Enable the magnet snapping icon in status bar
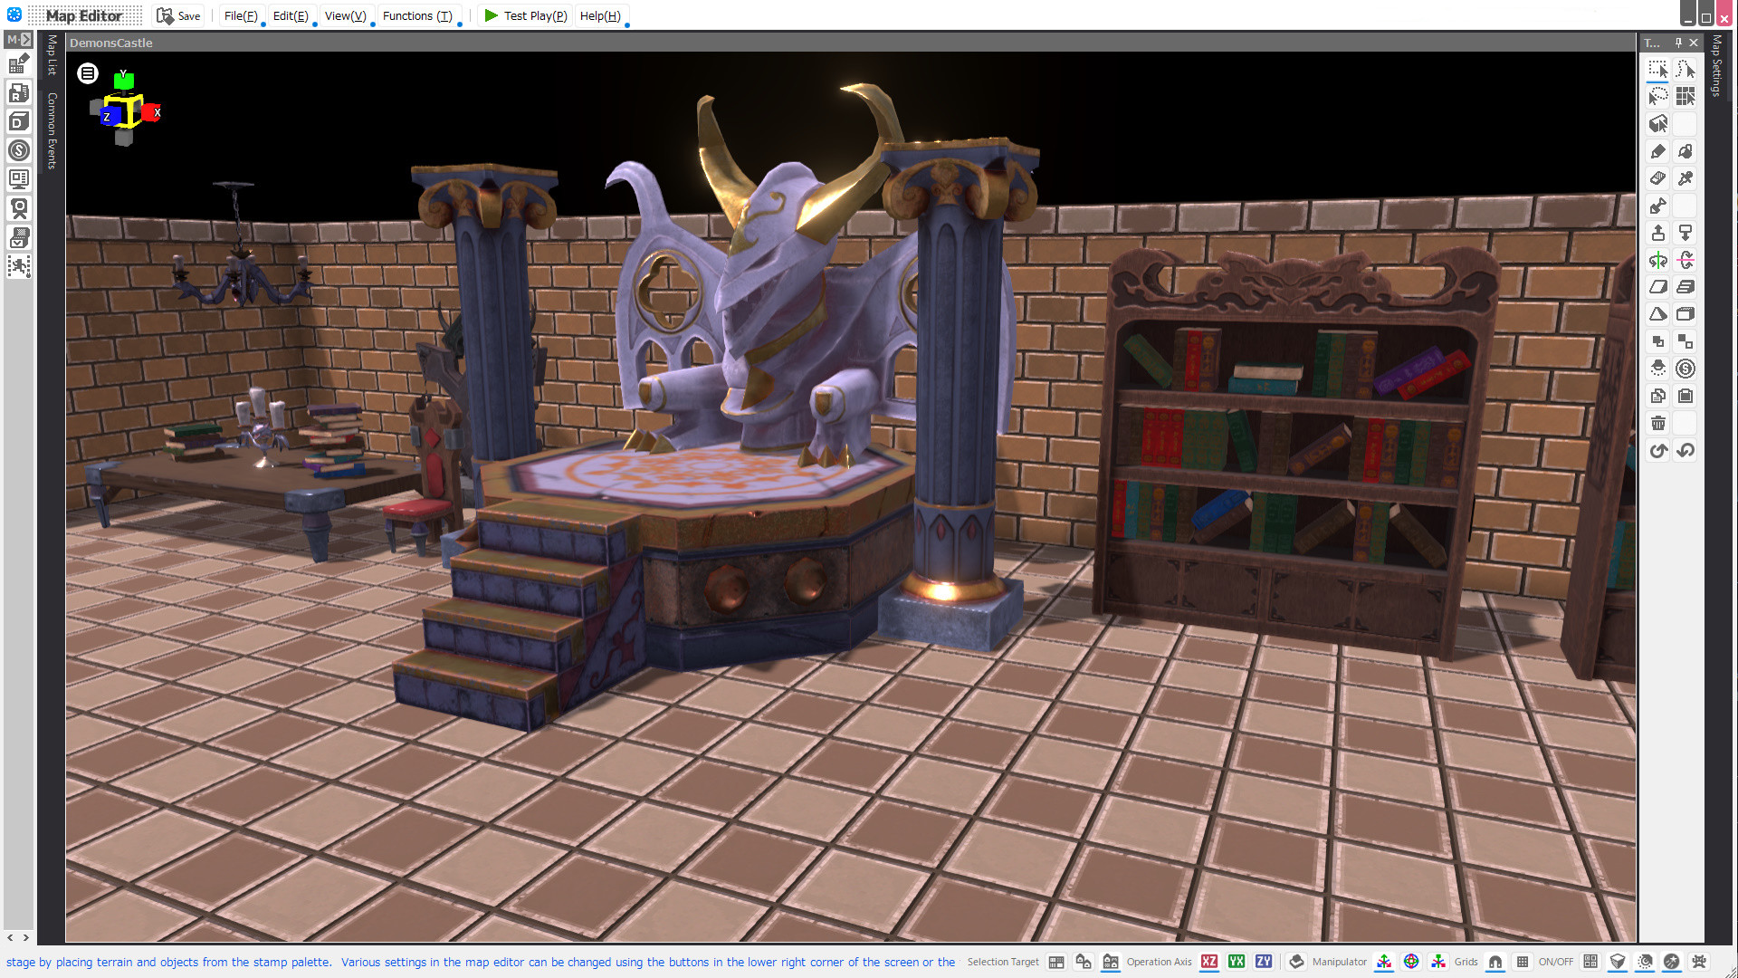1738x978 pixels. [1496, 962]
